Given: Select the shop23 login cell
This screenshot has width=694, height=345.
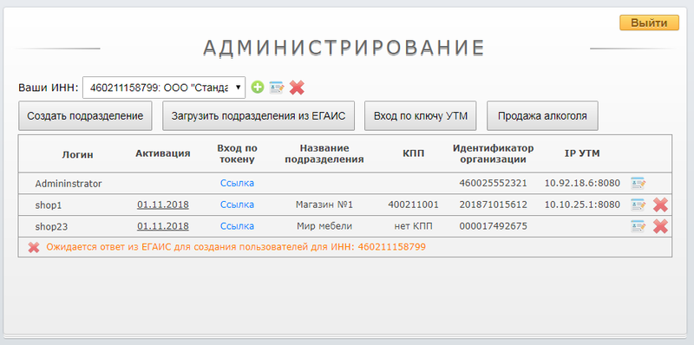Looking at the screenshot, I should 51,226.
